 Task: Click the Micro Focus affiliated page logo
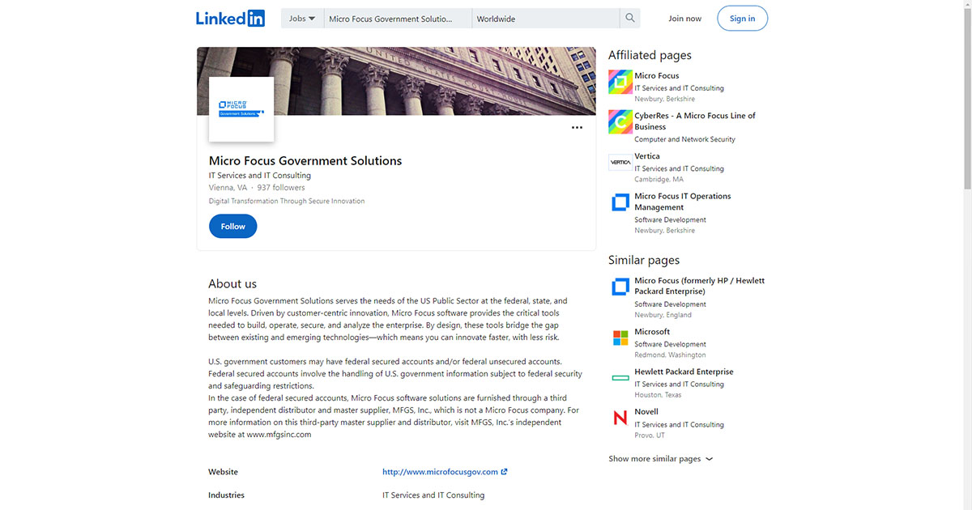click(x=620, y=82)
